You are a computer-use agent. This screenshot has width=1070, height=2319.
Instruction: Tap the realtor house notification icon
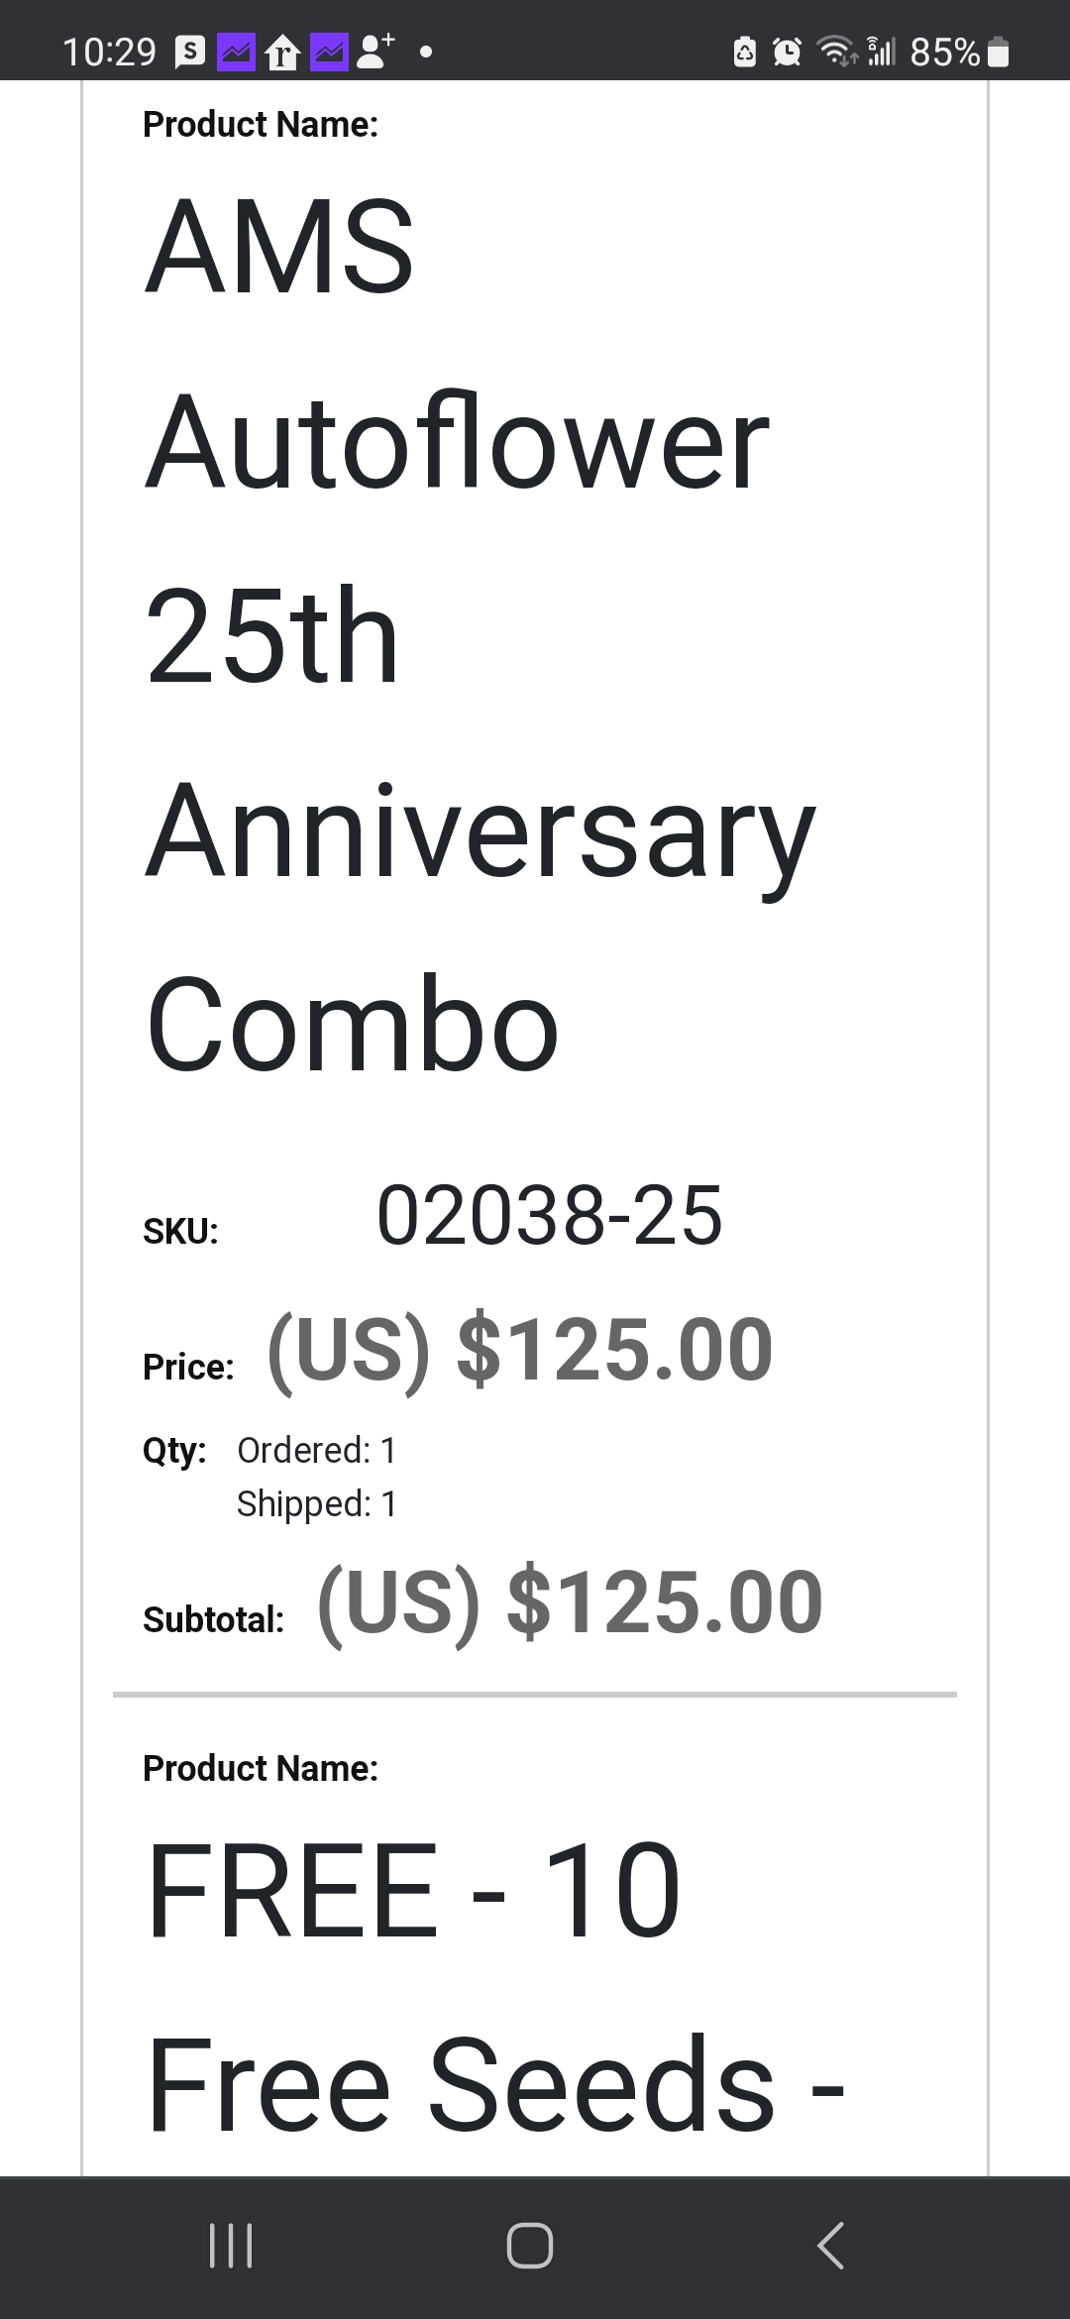pos(282,52)
